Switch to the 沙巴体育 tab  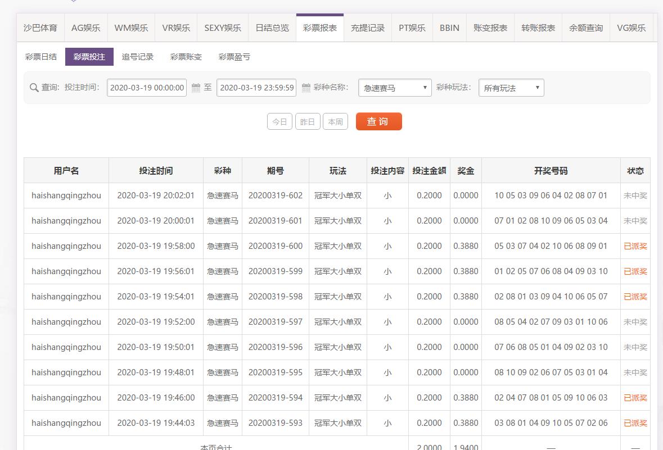(40, 28)
